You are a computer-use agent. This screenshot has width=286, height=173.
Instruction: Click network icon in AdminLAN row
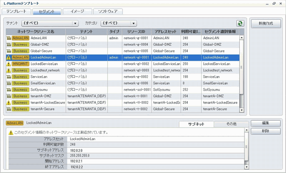(x=9, y=38)
